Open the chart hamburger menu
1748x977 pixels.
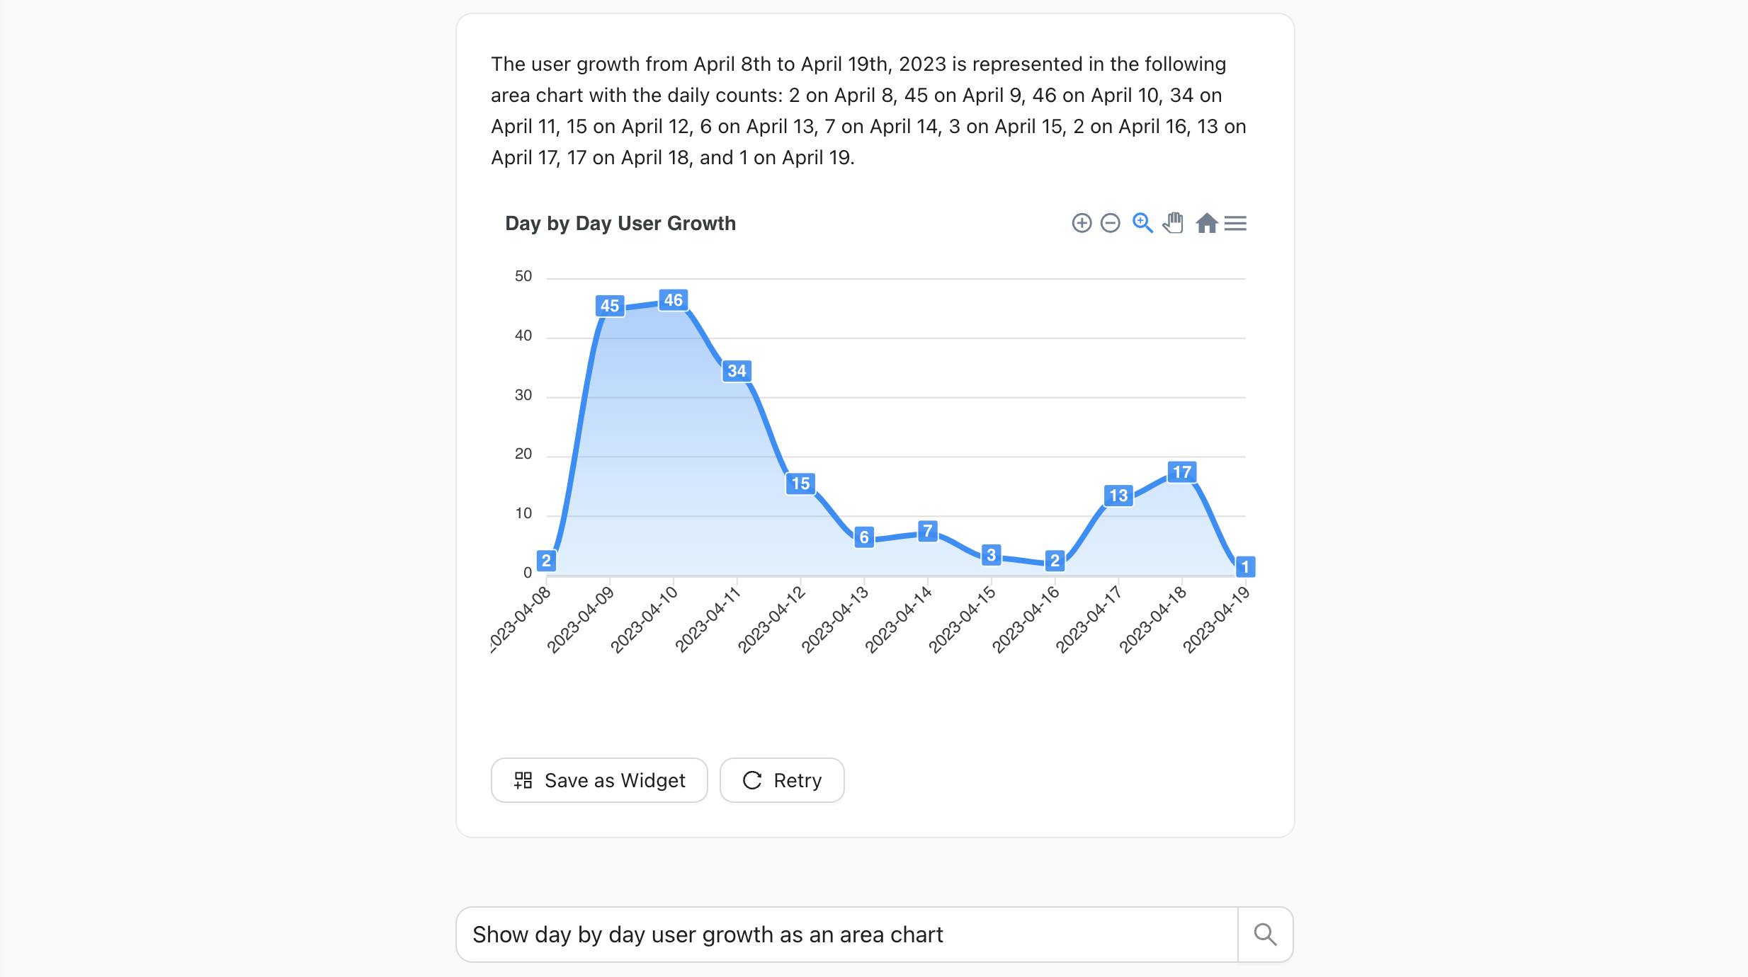tap(1235, 223)
